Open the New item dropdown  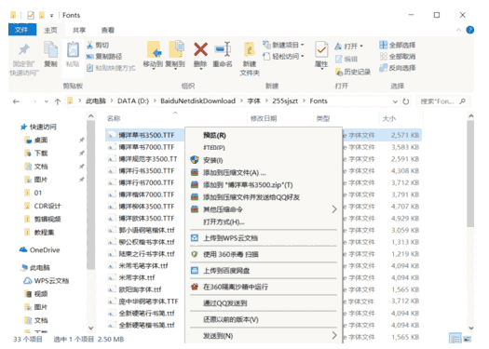(x=283, y=45)
